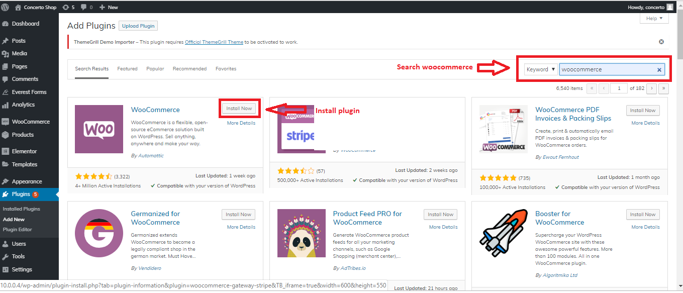Click the Pages icon in sidebar
Screen dimensions: 683x293
pyautogui.click(x=6, y=66)
